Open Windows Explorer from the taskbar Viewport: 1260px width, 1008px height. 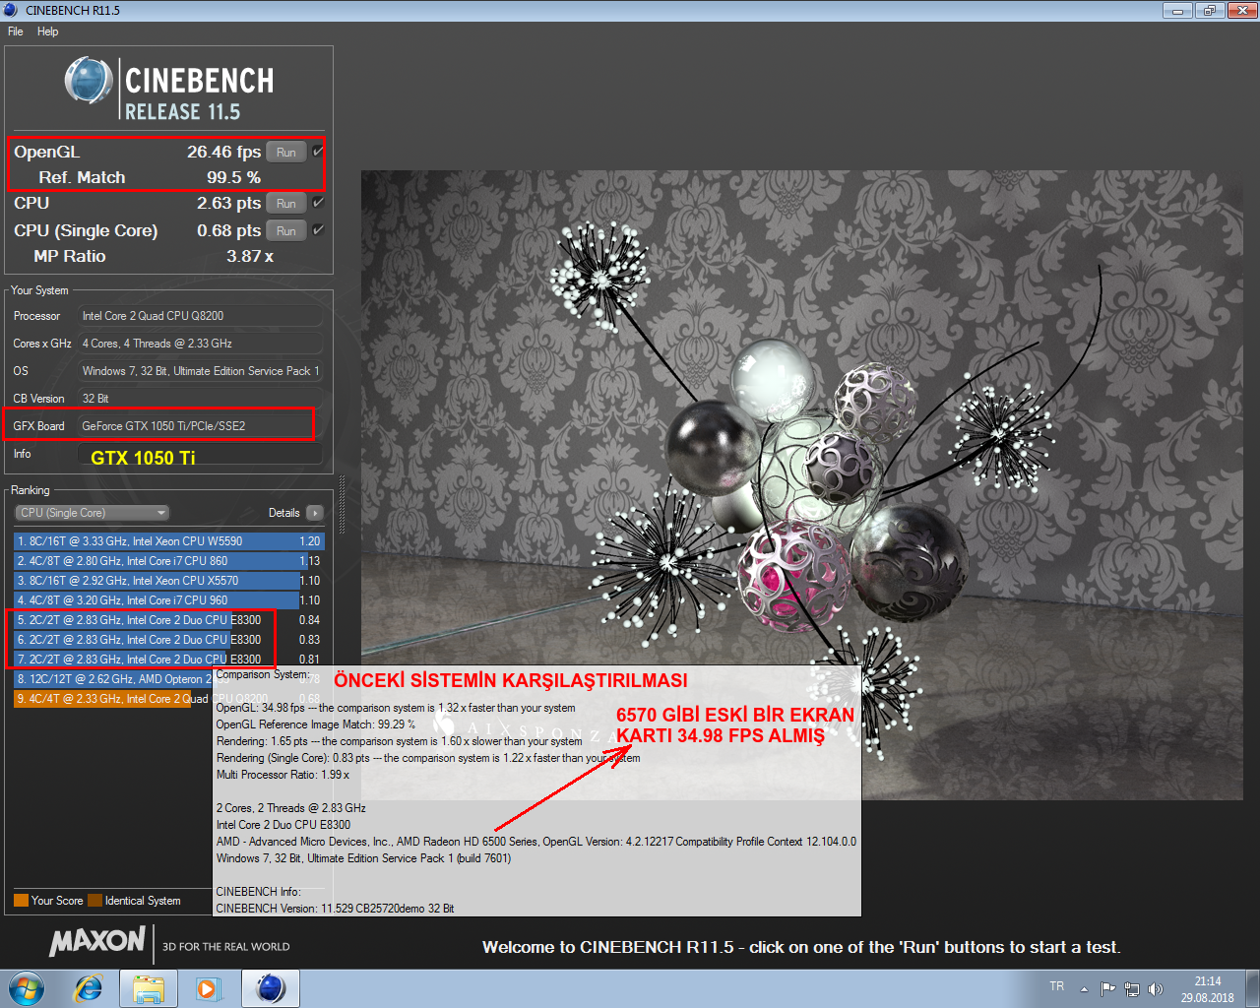tap(149, 988)
